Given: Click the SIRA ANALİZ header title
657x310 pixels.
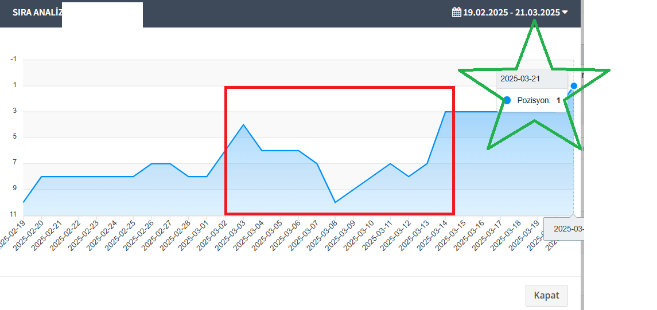Looking at the screenshot, I should [37, 13].
